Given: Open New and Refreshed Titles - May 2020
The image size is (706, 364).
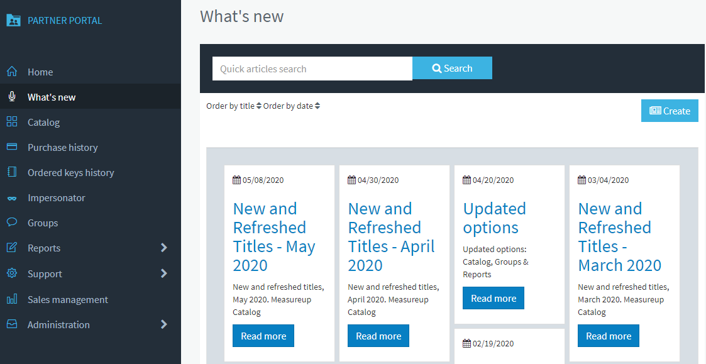Looking at the screenshot, I should point(274,237).
